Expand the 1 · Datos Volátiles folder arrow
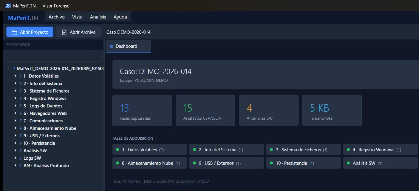419x191 pixels. (15, 76)
